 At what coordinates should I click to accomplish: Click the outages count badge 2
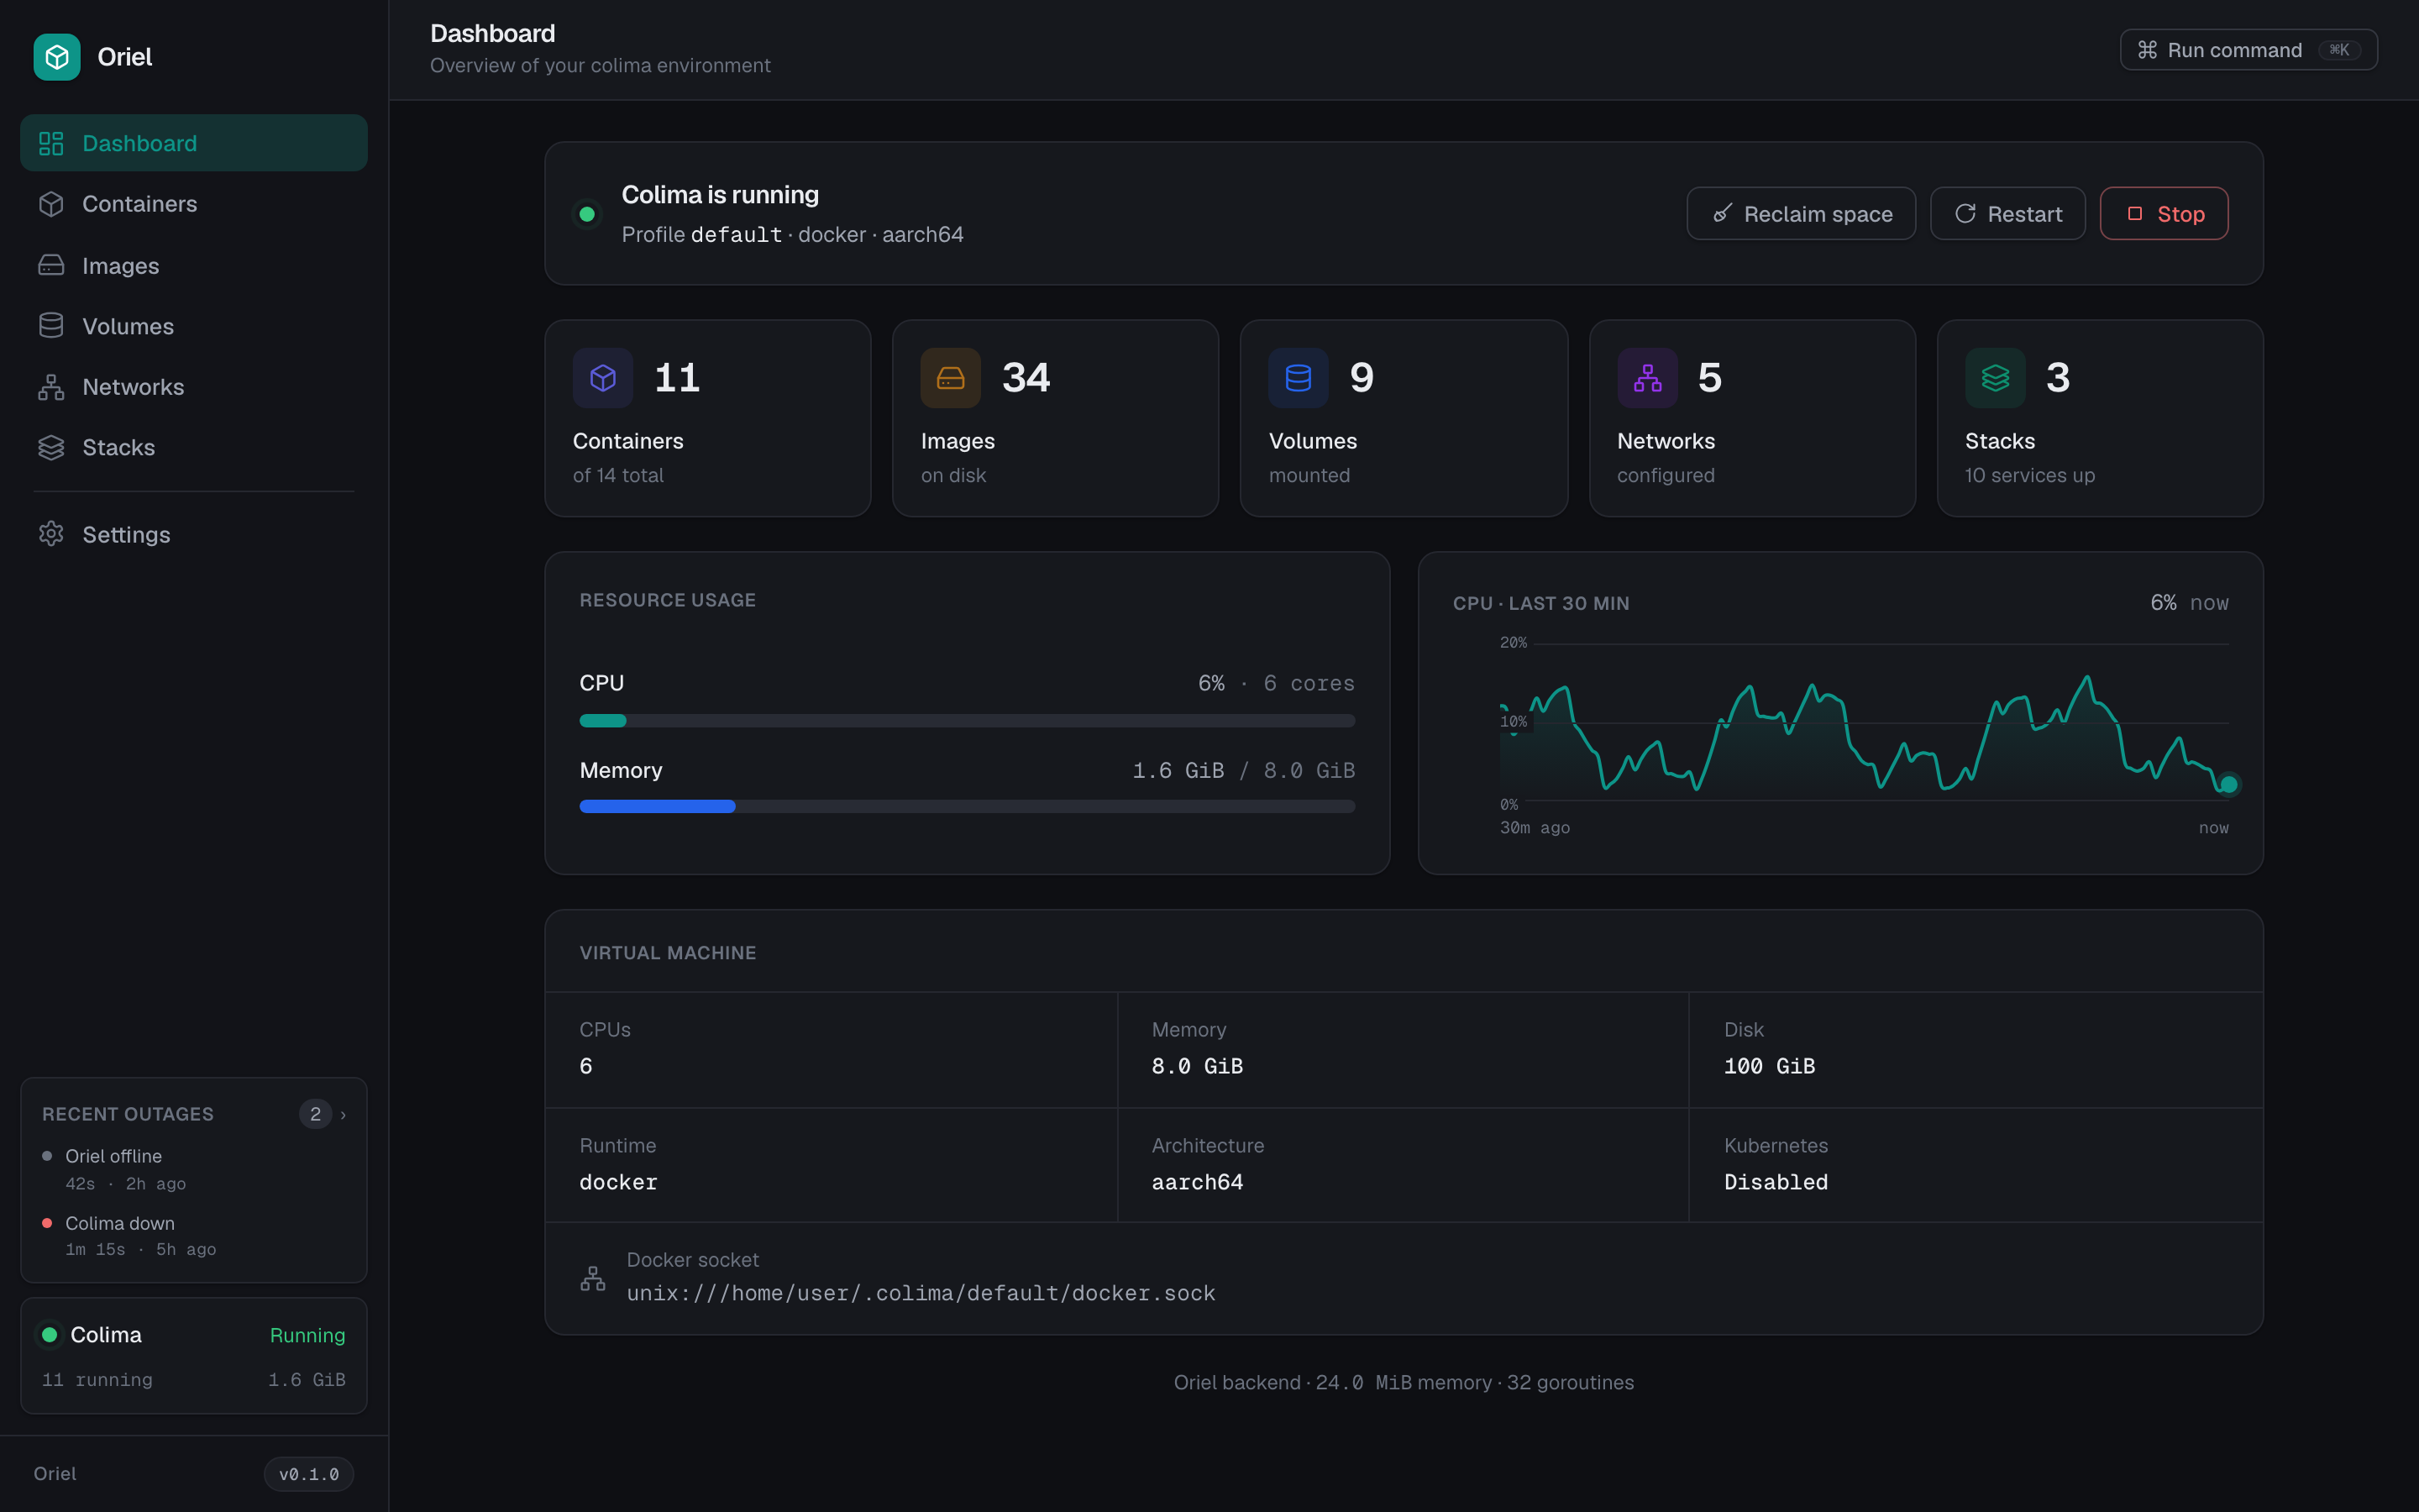(315, 1114)
